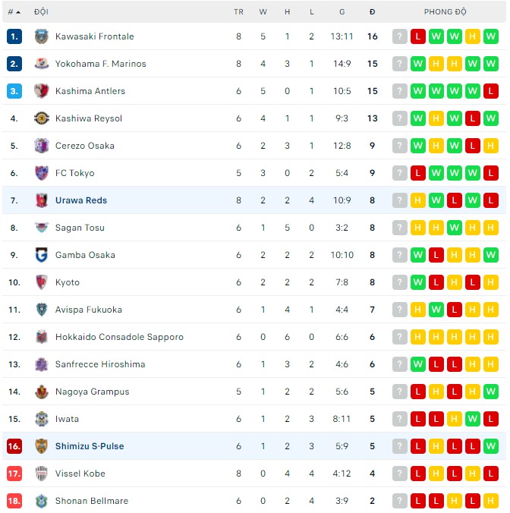Open the Shimizu S-Pulse team link
This screenshot has width=510, height=513.
coord(90,446)
